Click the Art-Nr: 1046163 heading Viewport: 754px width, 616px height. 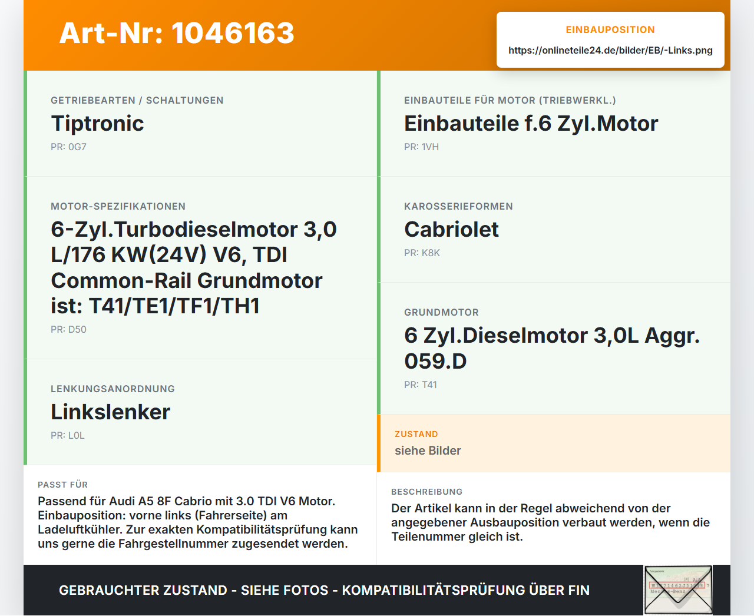[x=177, y=33]
